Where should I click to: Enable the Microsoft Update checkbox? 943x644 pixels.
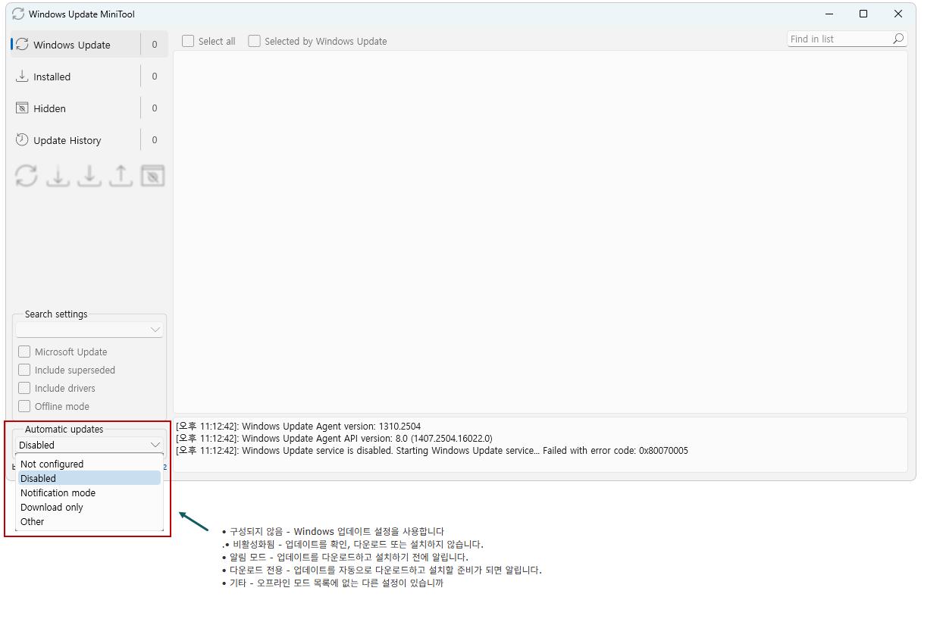point(24,352)
